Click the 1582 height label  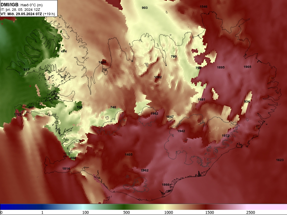coord(158,77)
